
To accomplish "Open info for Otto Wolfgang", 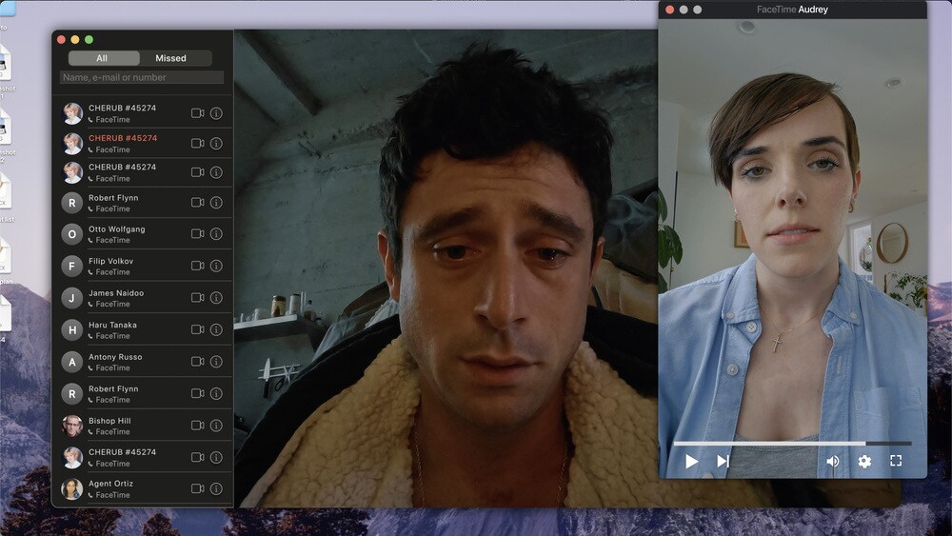I will click(216, 233).
